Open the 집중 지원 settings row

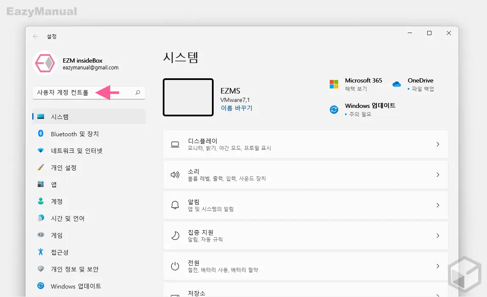305,236
